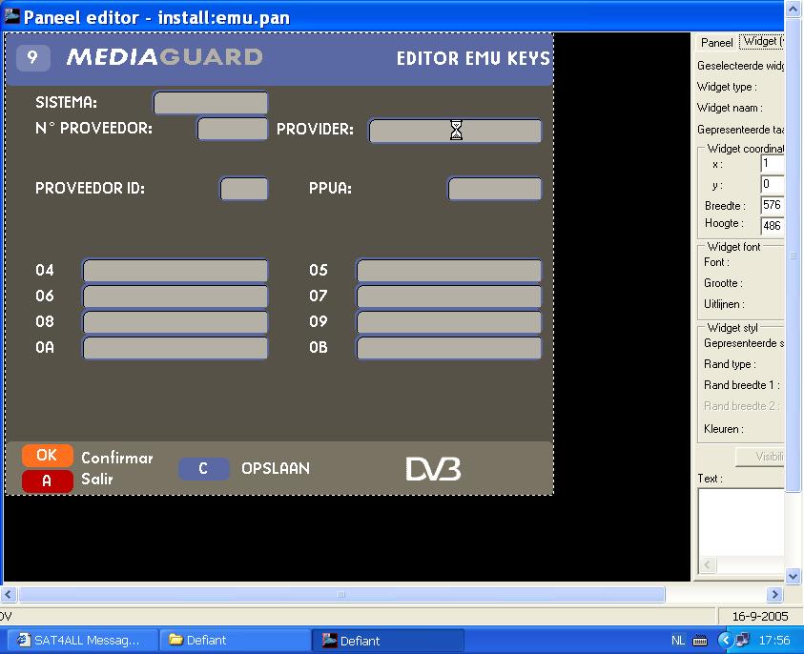This screenshot has width=804, height=654.
Task: Click the horizontal scrollbar left arrow
Action: [x=9, y=595]
